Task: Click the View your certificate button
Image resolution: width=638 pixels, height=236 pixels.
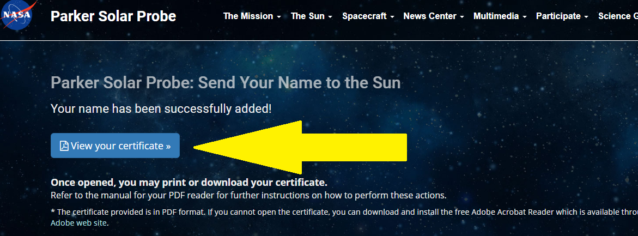Action: pos(115,146)
